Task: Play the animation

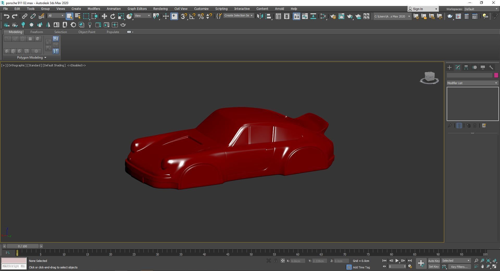Action: point(397,261)
